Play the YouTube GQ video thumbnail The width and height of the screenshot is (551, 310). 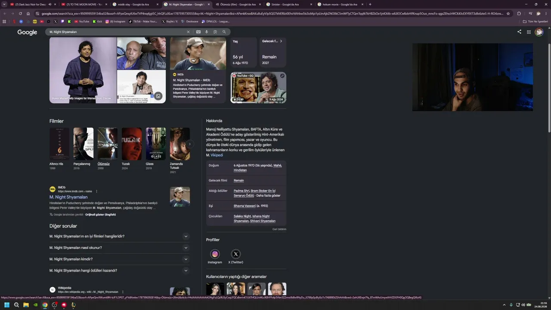point(258,88)
